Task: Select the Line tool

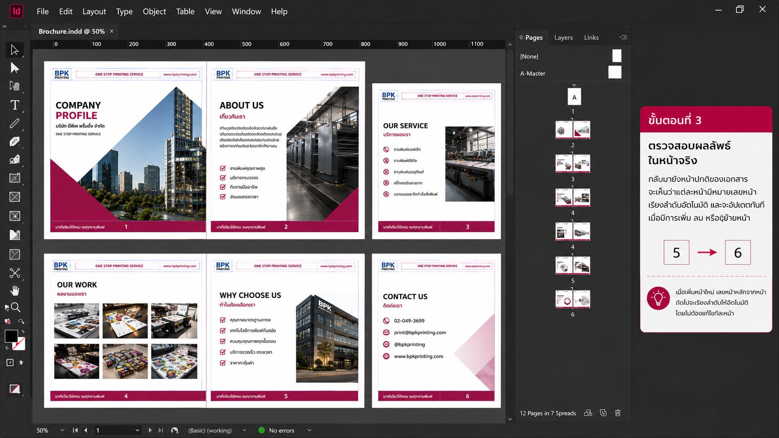Action: 14,123
